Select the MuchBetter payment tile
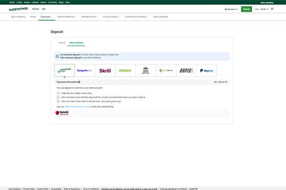Image resolution: width=286 pixels, height=190 pixels. point(166,70)
